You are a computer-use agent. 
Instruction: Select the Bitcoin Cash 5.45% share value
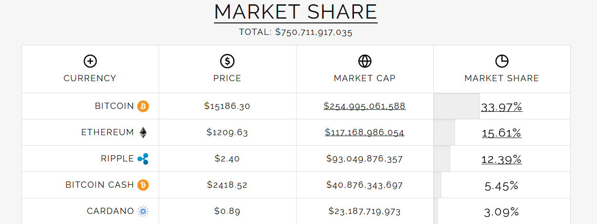(501, 186)
